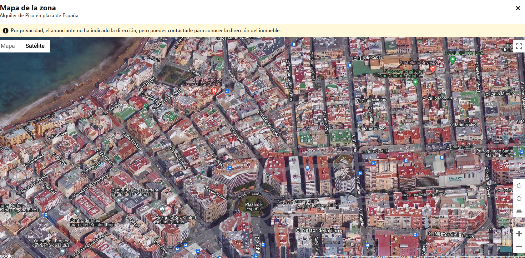525x258 pixels.
Task: Click the Centro Médico Especializado CIME label
Action: pyautogui.click(x=203, y=82)
